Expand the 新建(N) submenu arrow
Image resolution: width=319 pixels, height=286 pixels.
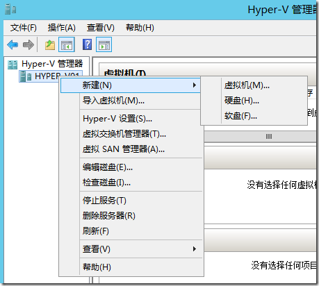point(195,85)
